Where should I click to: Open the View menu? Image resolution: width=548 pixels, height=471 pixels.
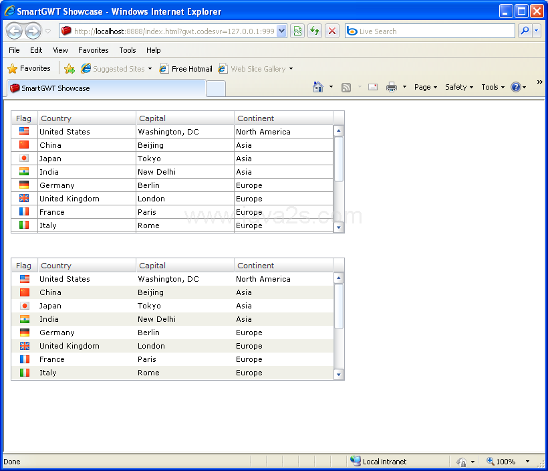pos(60,50)
